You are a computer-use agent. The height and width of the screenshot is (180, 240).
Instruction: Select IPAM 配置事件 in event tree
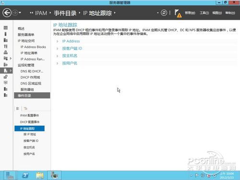click(x=29, y=115)
